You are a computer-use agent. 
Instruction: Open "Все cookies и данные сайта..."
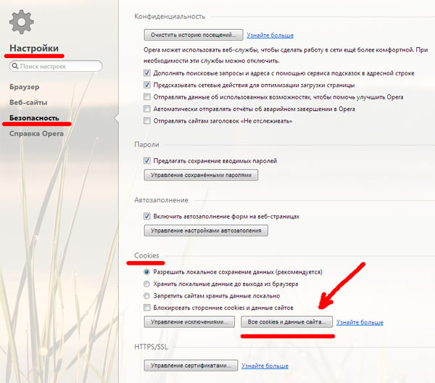286,321
